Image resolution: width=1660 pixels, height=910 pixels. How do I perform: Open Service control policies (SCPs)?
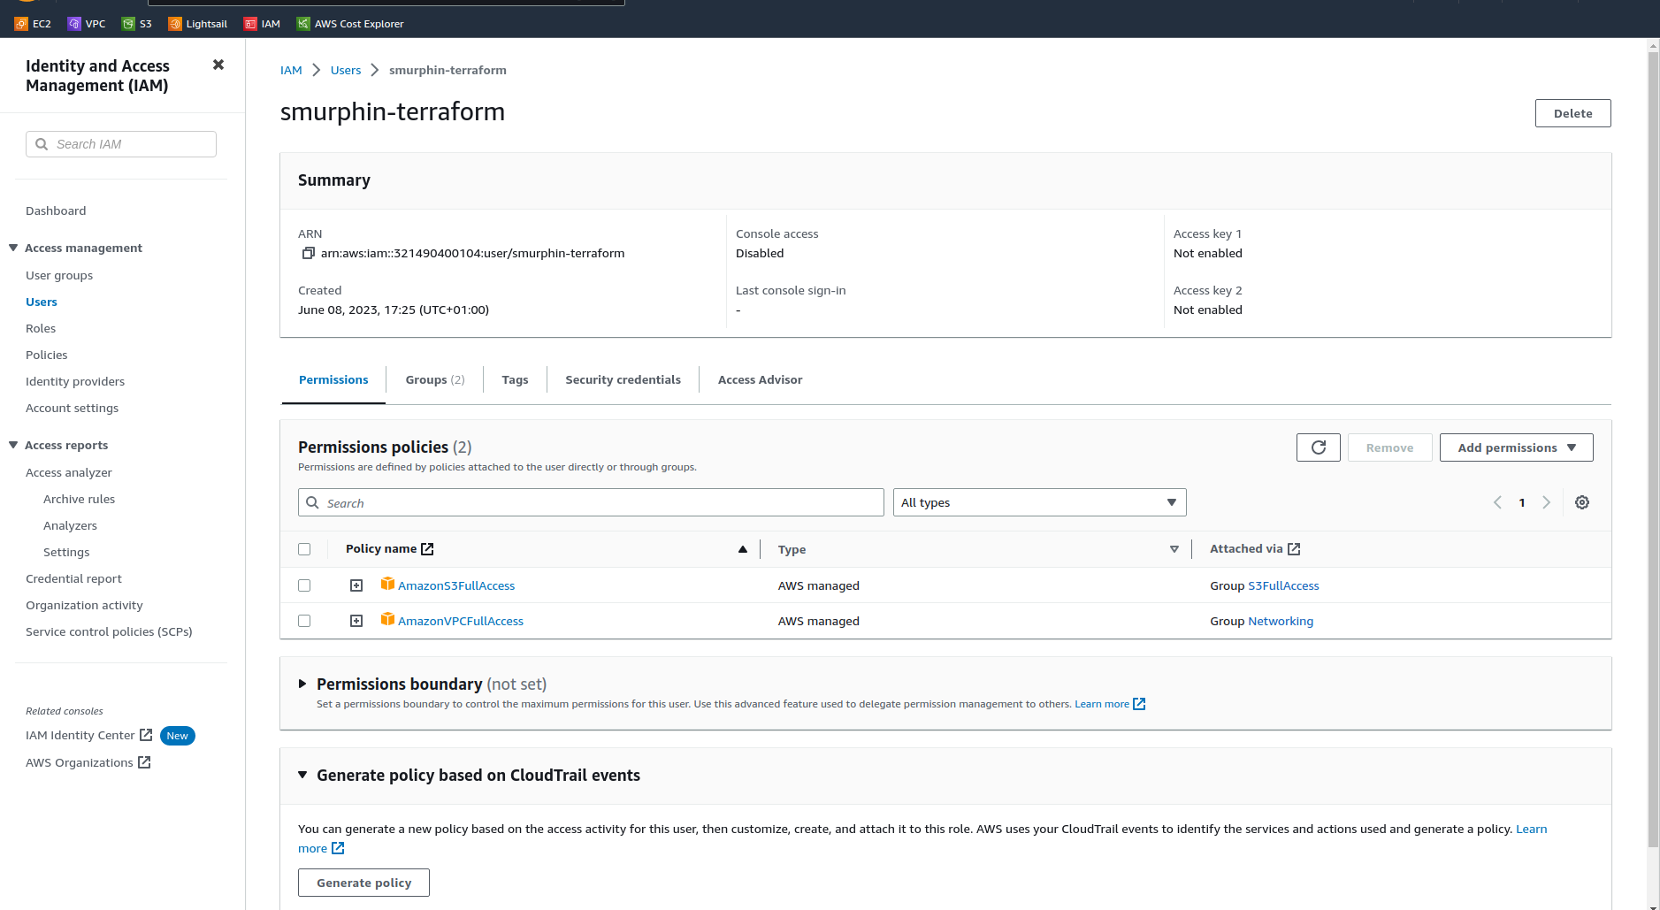[109, 631]
